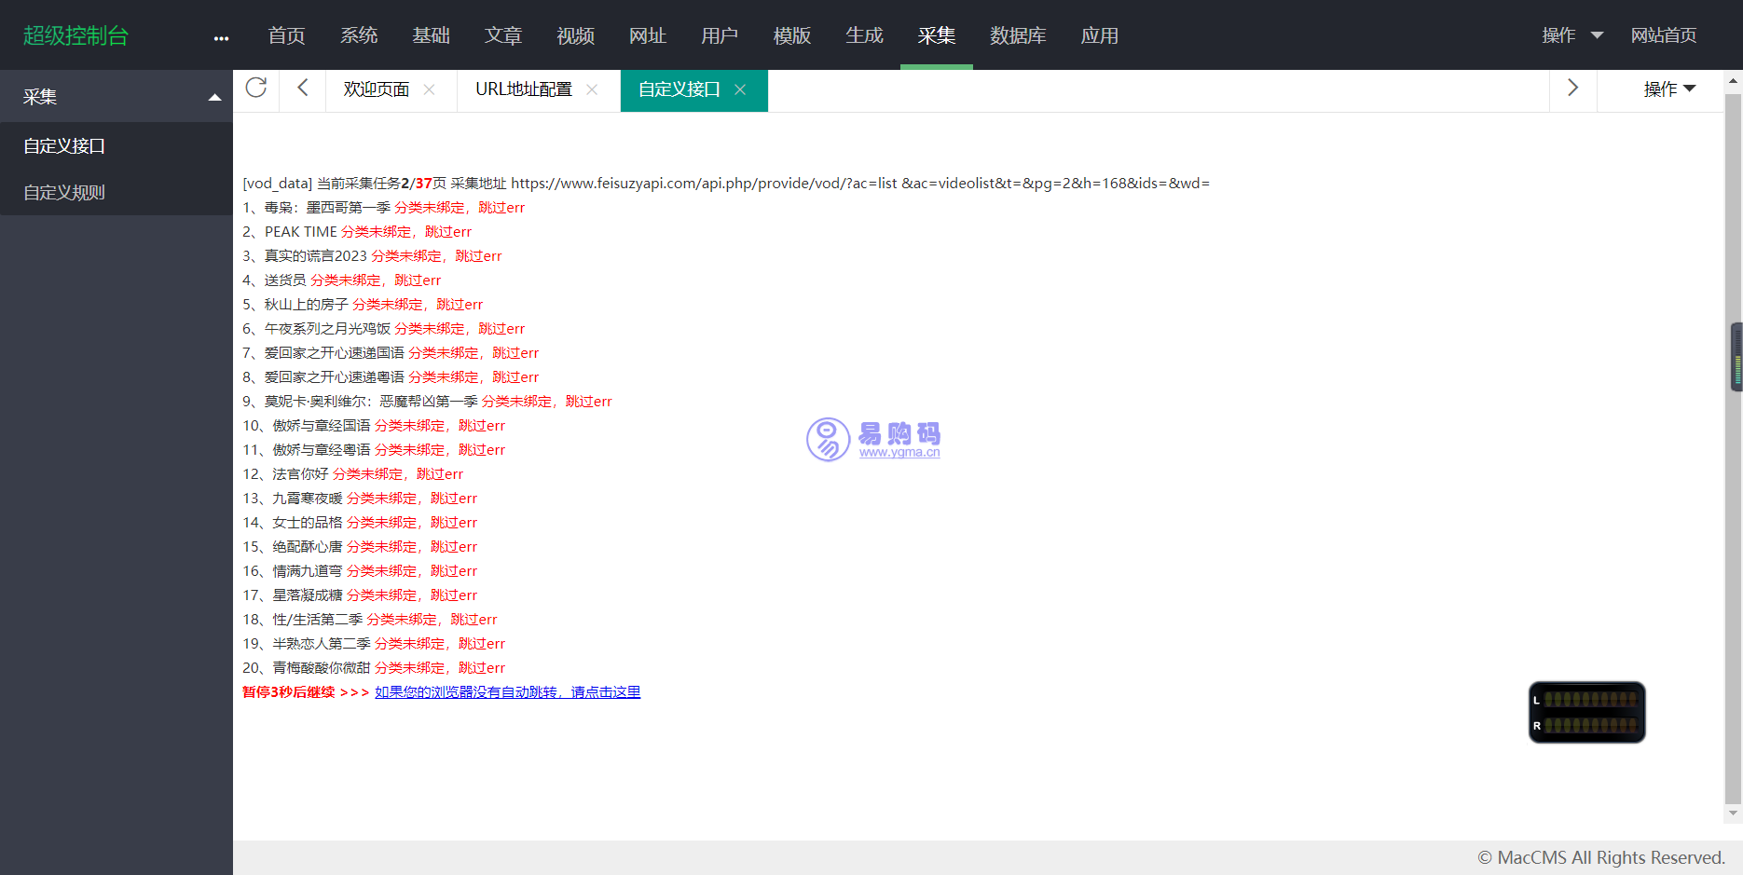Click the manual redirect link 请点击这里

click(507, 692)
